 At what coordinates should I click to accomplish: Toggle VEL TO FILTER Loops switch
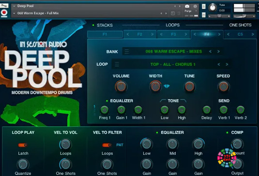click(107, 145)
